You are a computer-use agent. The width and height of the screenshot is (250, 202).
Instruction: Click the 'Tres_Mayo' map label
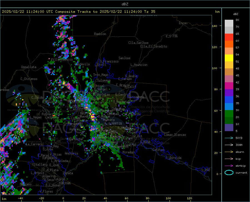(x=101, y=75)
